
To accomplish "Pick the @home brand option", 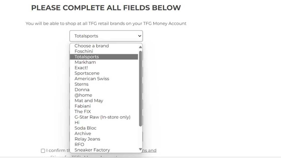I will point(83,95).
